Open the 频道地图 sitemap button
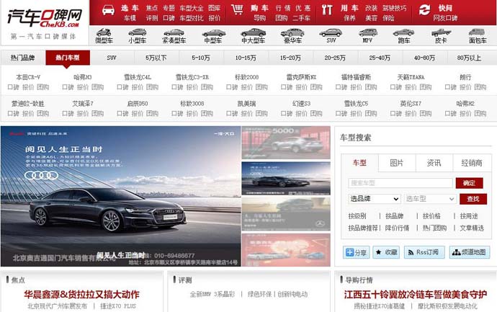This screenshot has width=497, height=312. pyautogui.click(x=469, y=252)
